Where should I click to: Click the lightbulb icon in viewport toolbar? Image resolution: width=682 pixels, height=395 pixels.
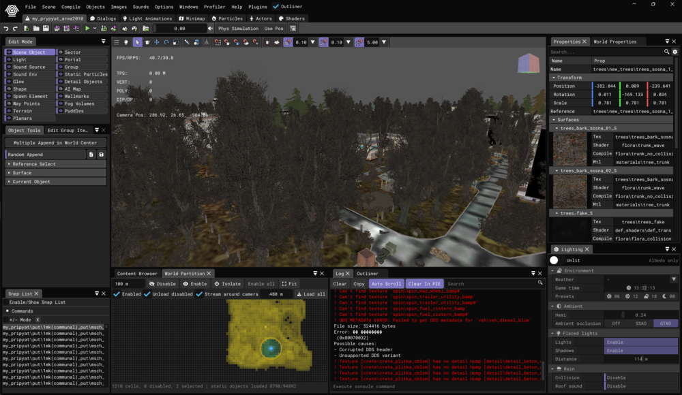click(126, 42)
